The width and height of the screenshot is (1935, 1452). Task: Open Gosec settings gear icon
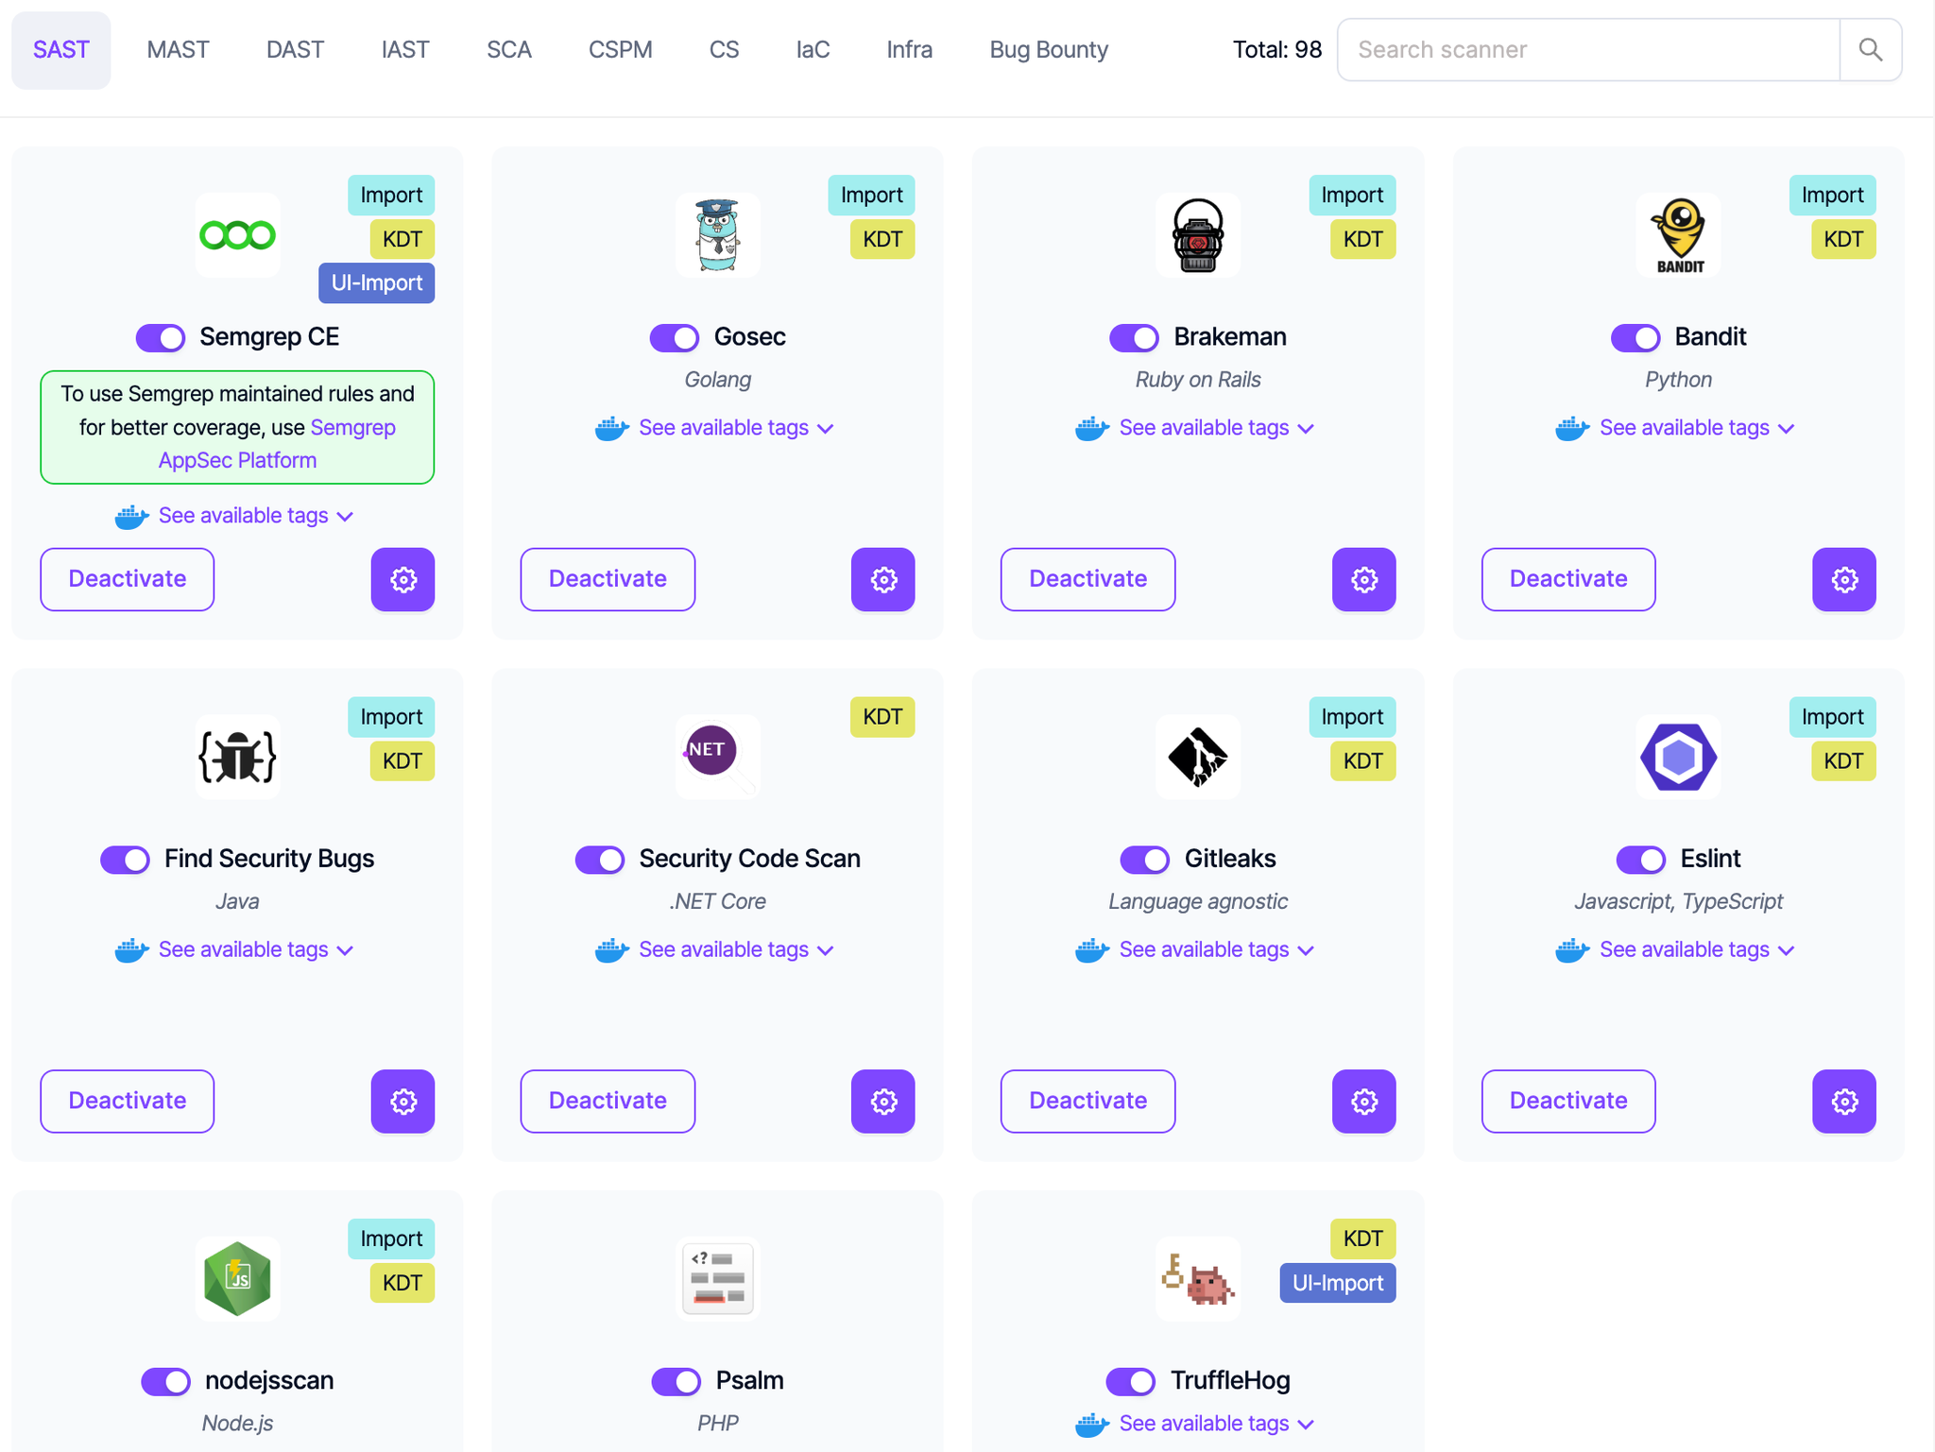[882, 579]
